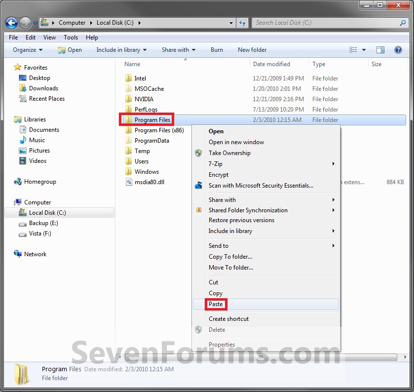Screen dimensions: 414x392
Task: Select the PerfLogs folder
Action: tap(146, 110)
